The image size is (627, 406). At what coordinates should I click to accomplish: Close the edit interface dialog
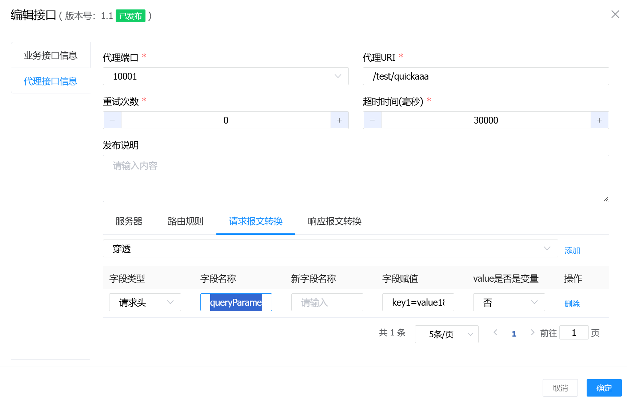tap(615, 14)
